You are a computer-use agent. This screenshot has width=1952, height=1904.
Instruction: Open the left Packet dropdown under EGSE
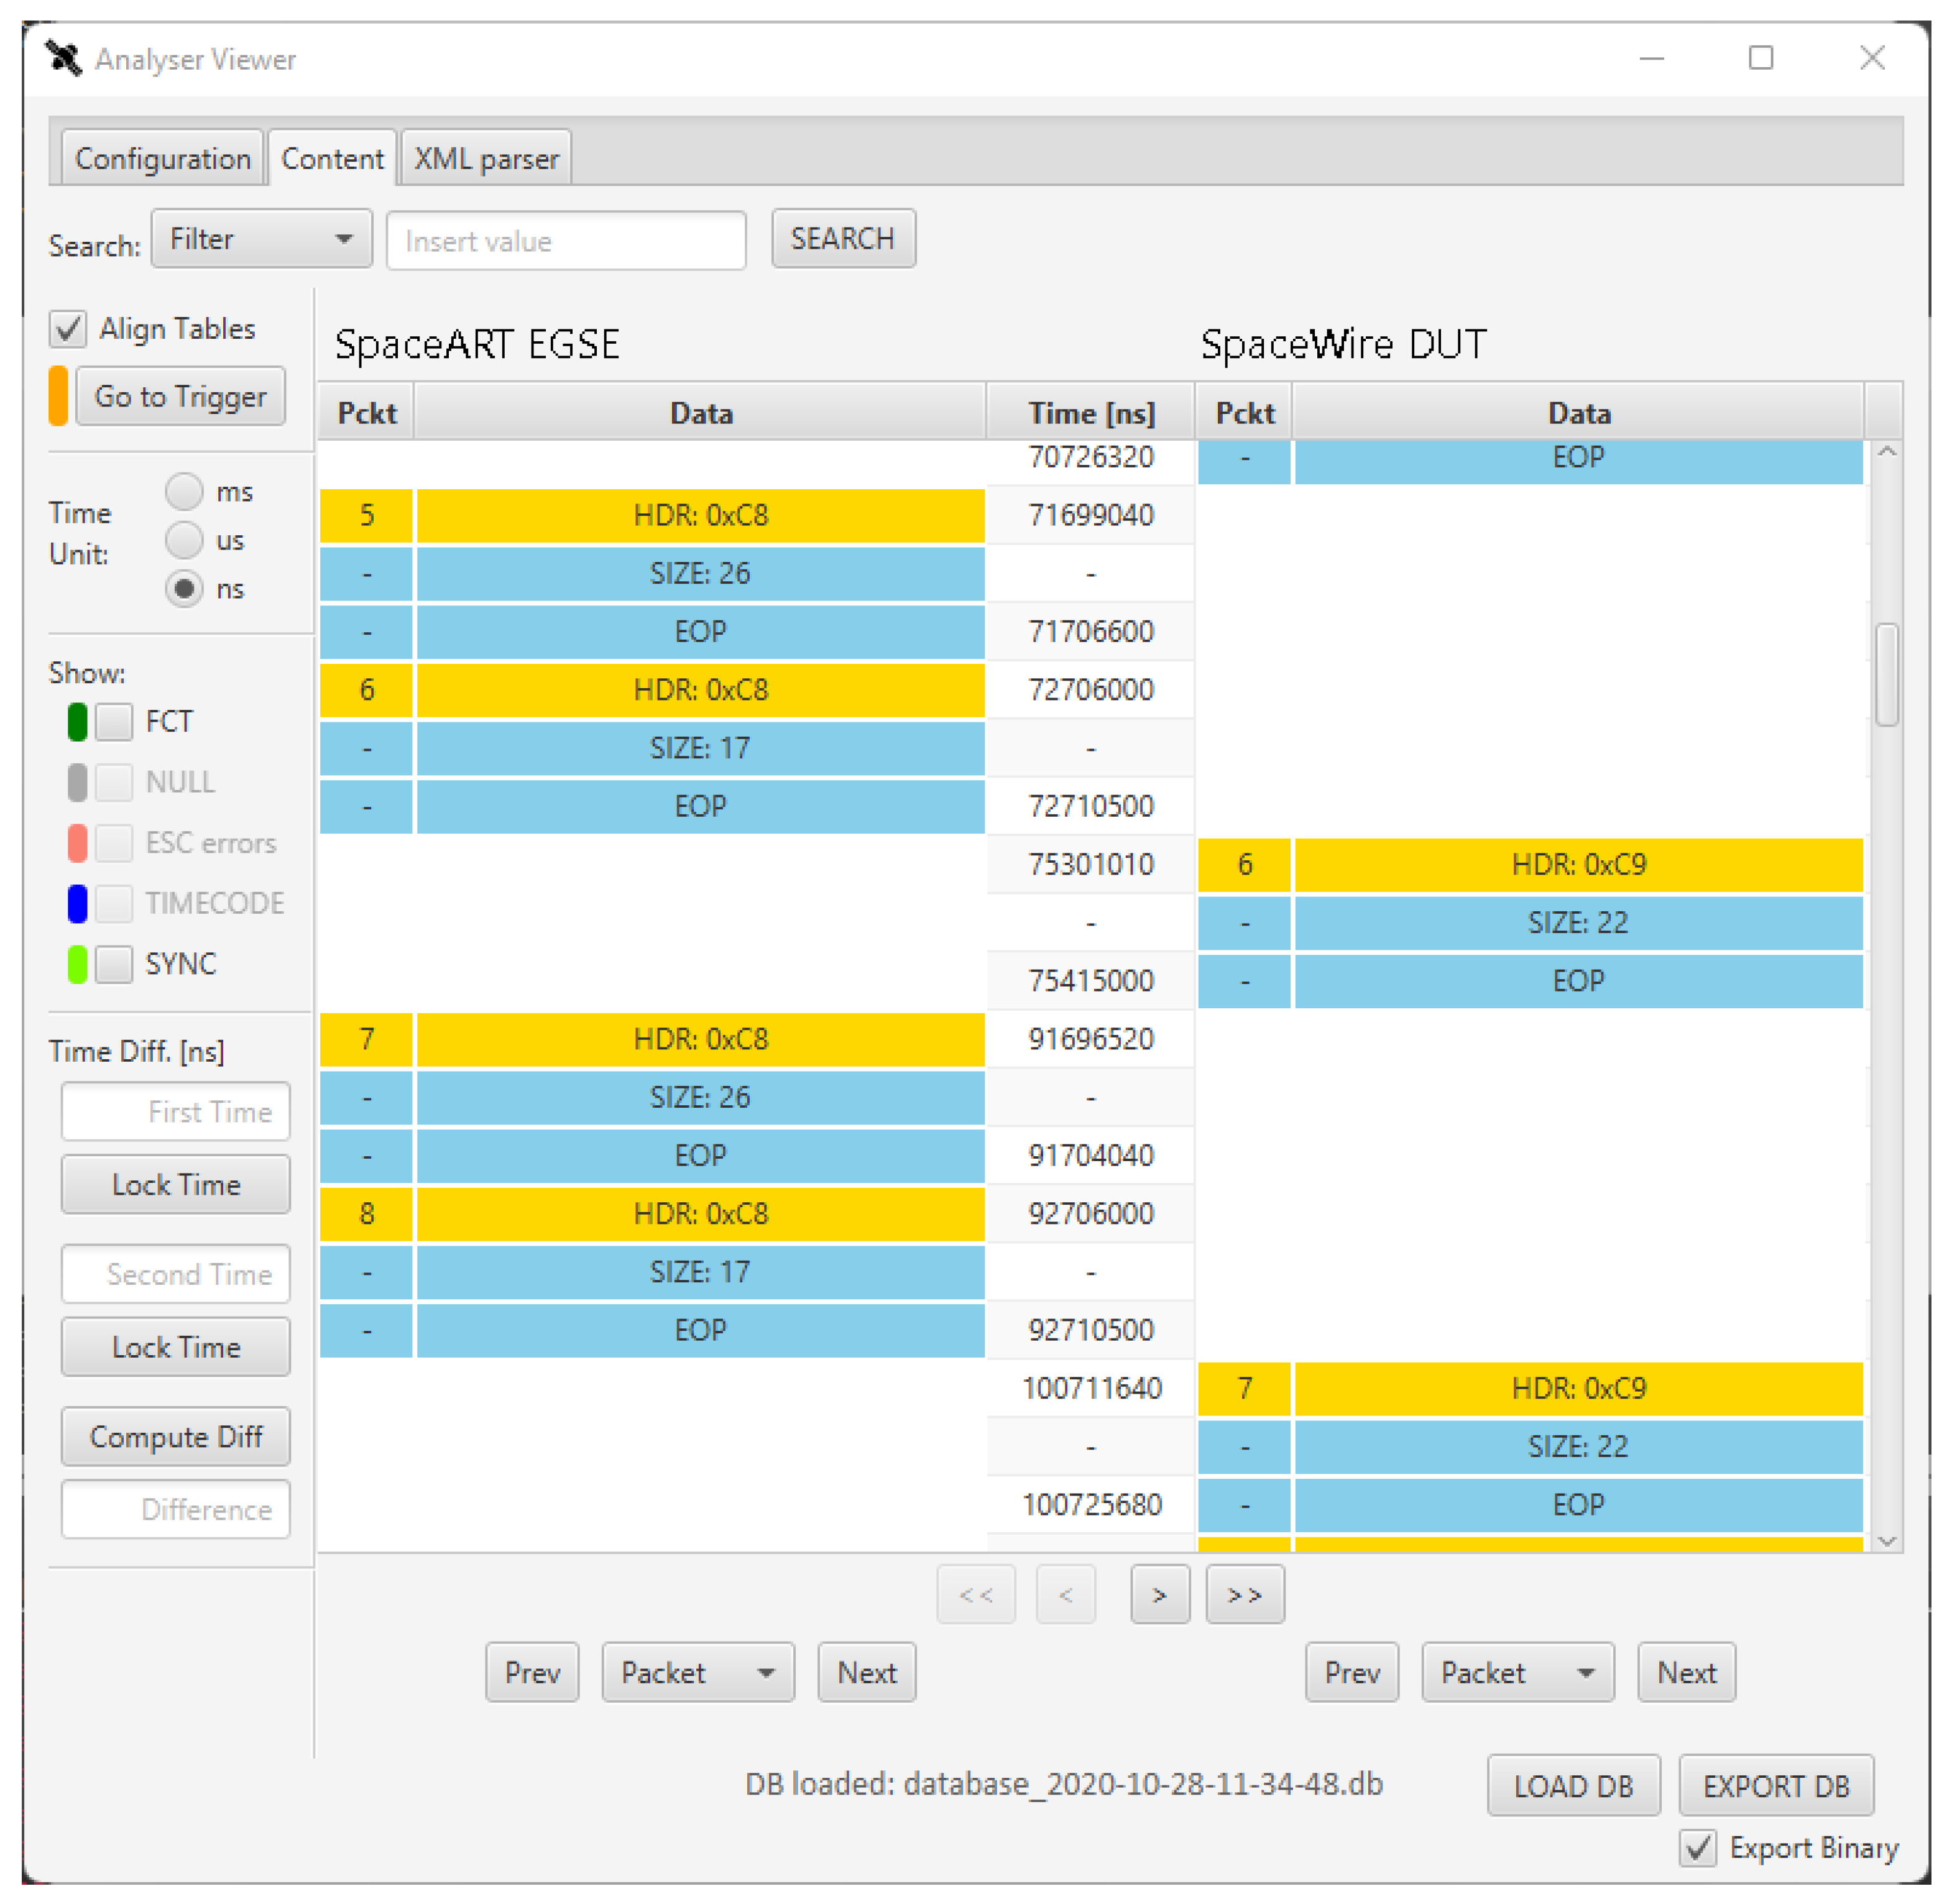point(697,1673)
